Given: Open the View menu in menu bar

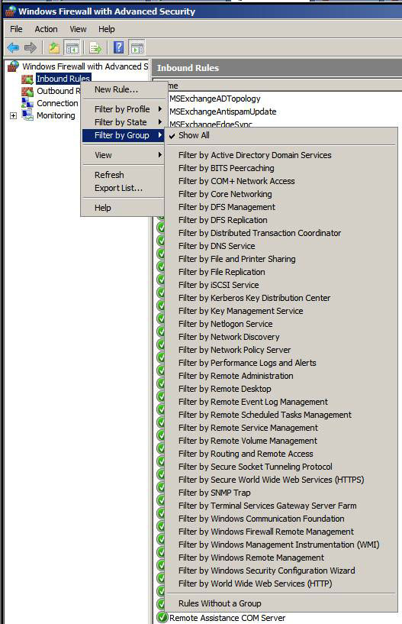Looking at the screenshot, I should point(78,29).
